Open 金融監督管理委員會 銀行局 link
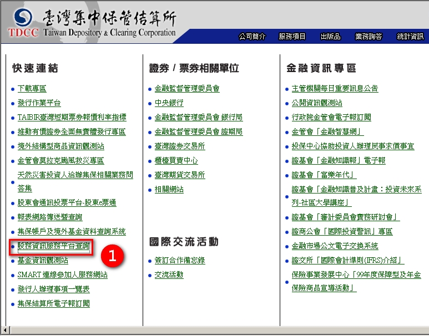This screenshot has height=336, width=429. [x=199, y=118]
